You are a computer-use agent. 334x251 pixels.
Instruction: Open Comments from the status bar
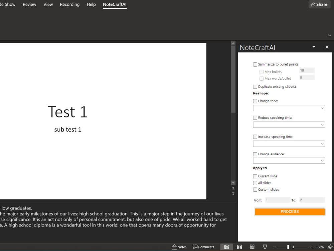(x=203, y=247)
